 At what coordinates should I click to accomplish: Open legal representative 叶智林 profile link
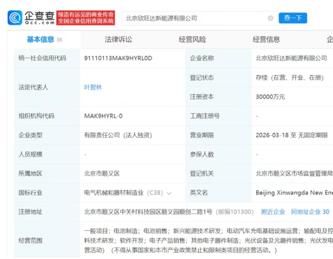pos(93,87)
